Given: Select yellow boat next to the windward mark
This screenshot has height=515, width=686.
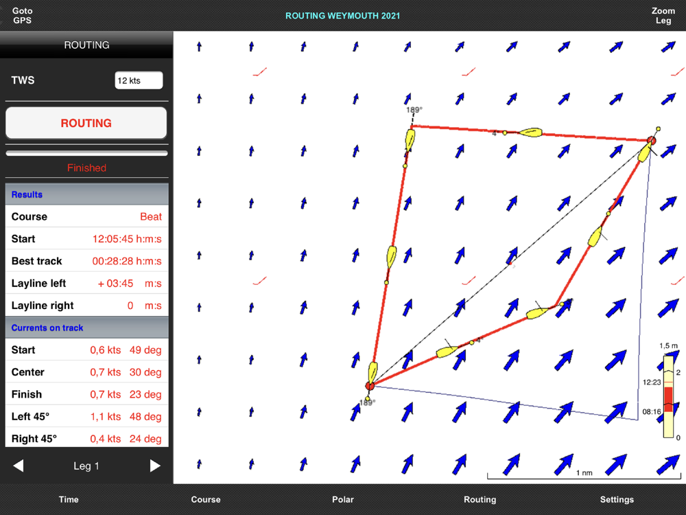Looking at the screenshot, I should (x=645, y=152).
